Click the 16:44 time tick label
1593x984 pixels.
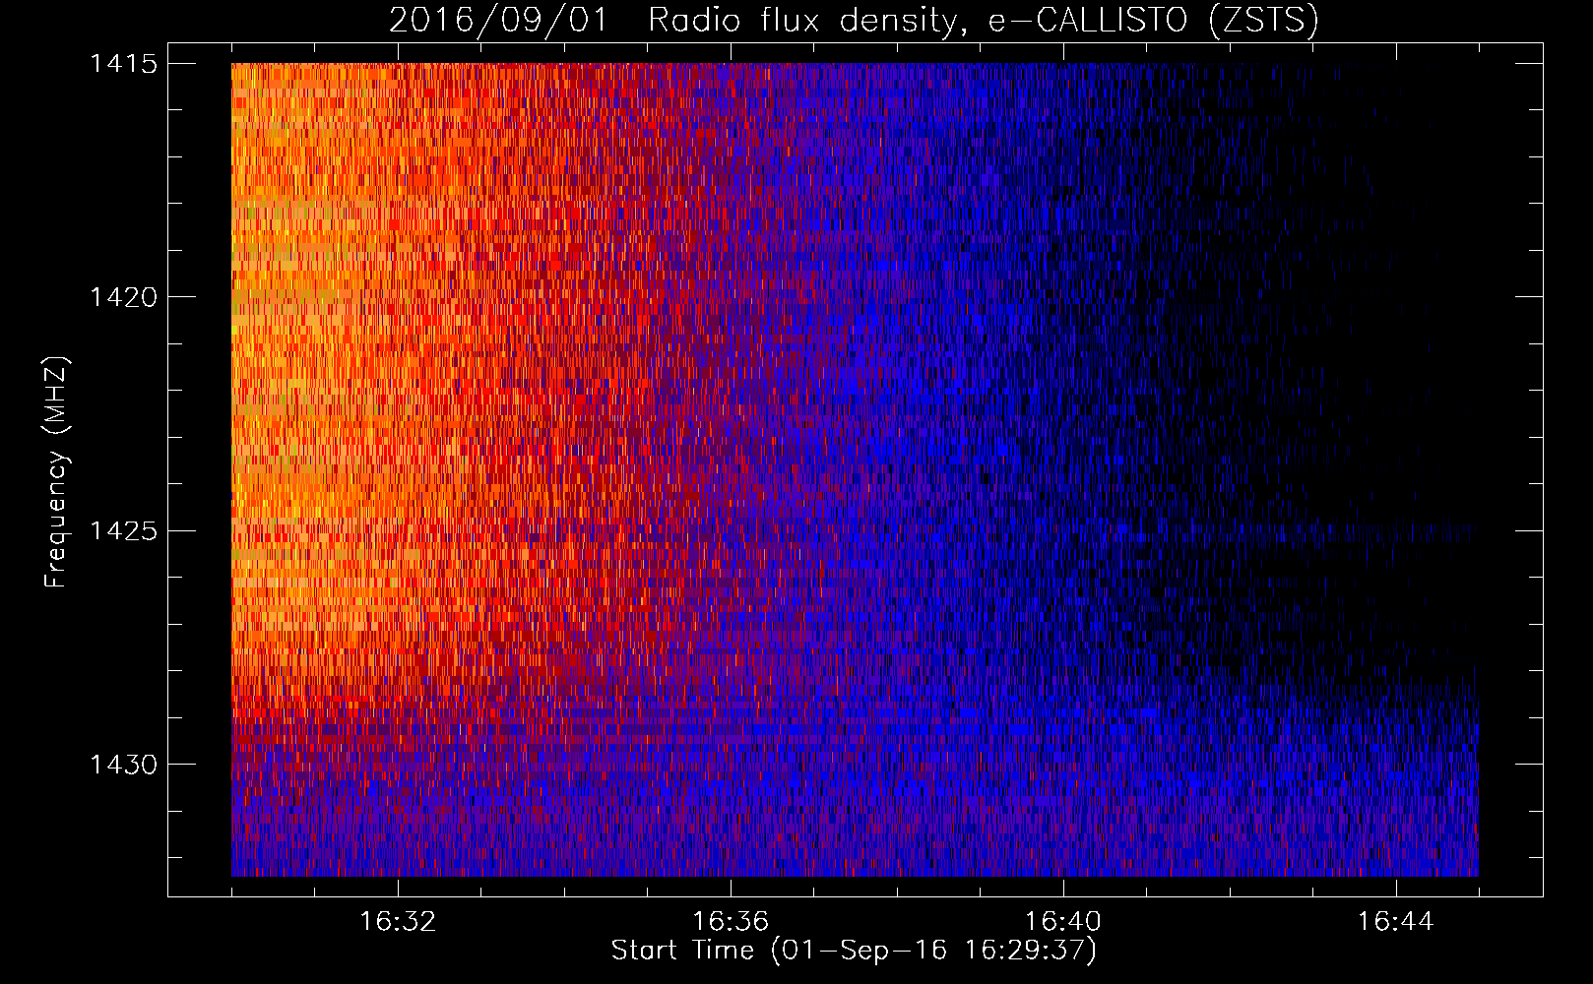tap(1396, 922)
